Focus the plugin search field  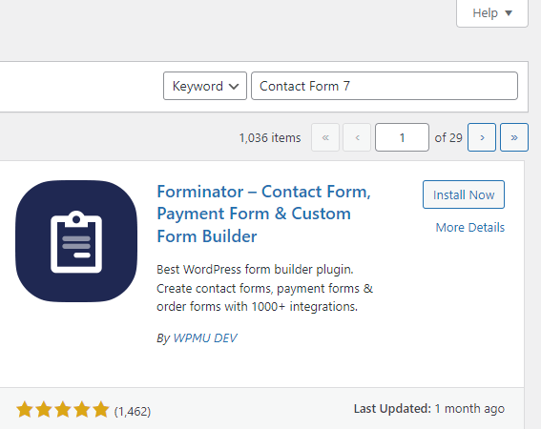click(x=385, y=86)
